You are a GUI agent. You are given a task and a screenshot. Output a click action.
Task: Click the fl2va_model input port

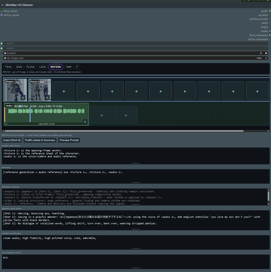coord(2,11)
